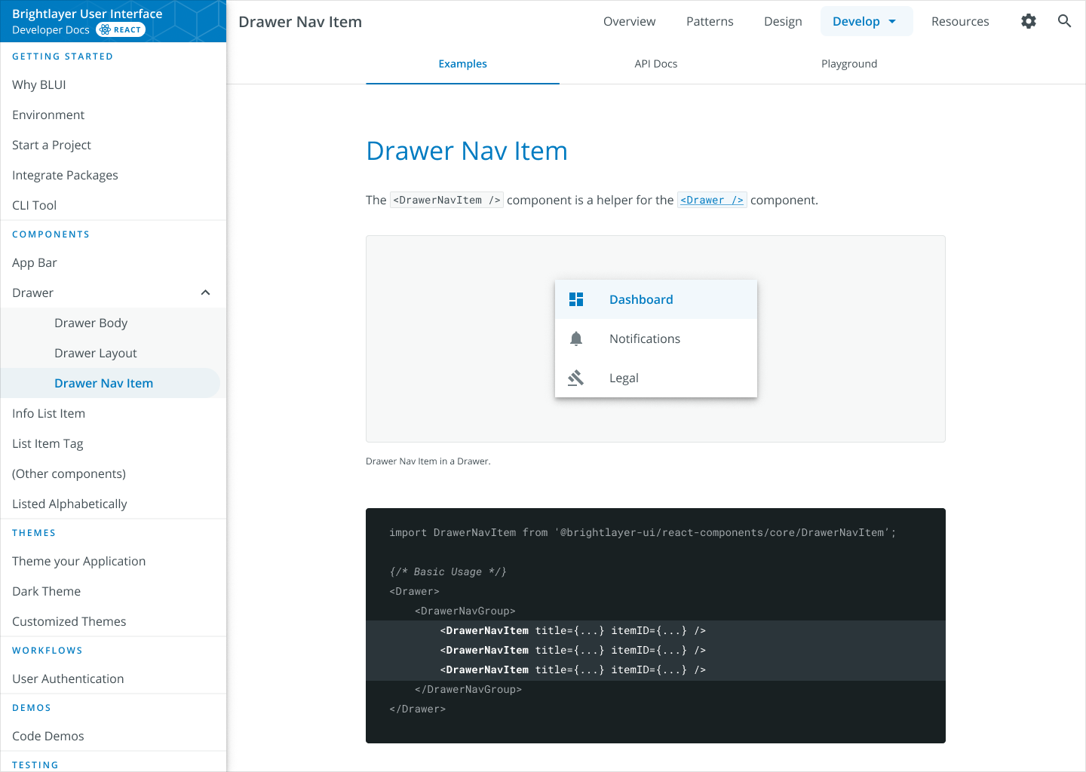The width and height of the screenshot is (1086, 772).
Task: Click the Legal gavel icon
Action: [x=576, y=378]
